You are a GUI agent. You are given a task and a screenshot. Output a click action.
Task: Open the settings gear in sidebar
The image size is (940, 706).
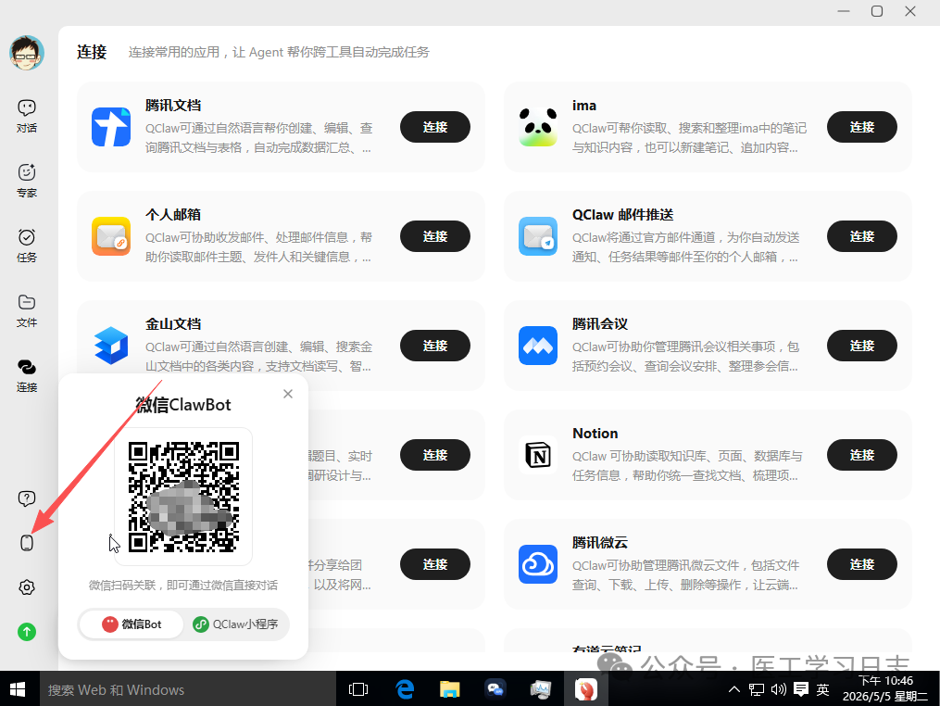click(x=26, y=587)
